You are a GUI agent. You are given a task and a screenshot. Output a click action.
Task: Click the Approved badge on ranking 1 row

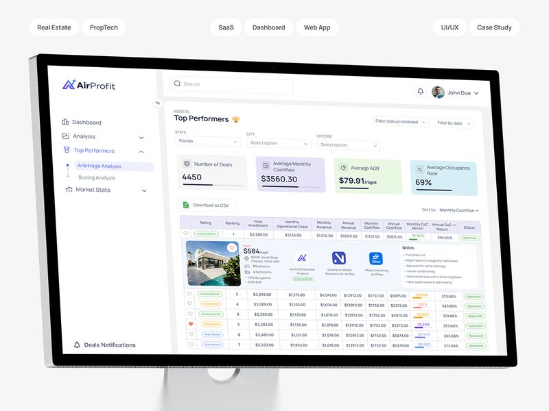pyautogui.click(x=469, y=238)
